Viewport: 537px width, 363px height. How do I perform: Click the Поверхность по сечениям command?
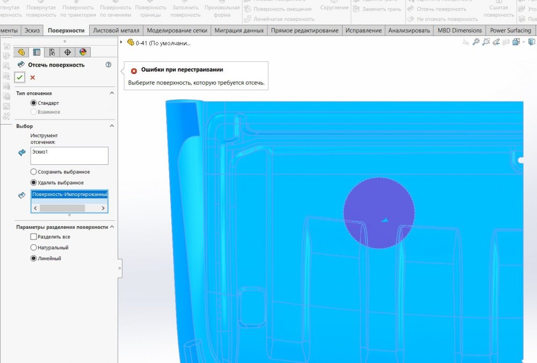(115, 11)
